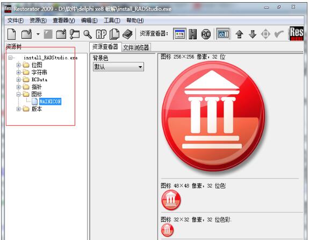Select the RCData folder in tree
The image size is (309, 240).
pos(39,80)
